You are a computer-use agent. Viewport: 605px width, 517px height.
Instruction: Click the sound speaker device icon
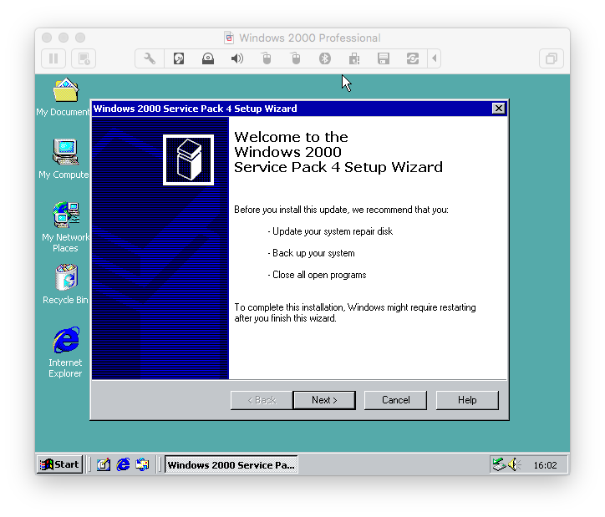coord(237,58)
